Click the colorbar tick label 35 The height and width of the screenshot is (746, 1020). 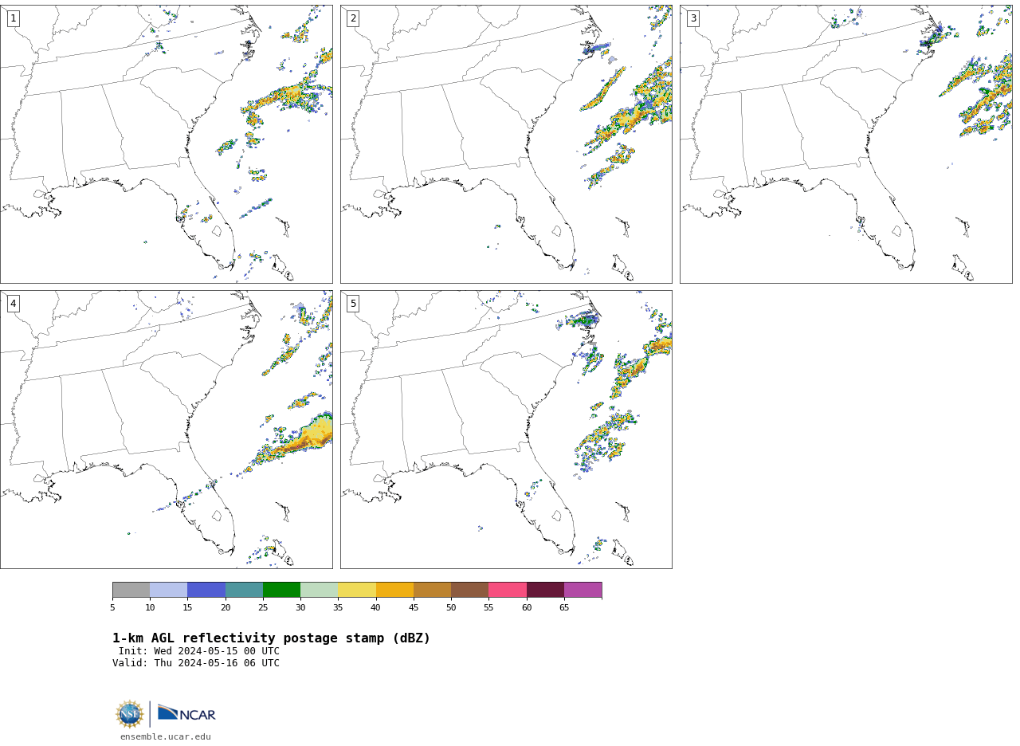tap(338, 608)
